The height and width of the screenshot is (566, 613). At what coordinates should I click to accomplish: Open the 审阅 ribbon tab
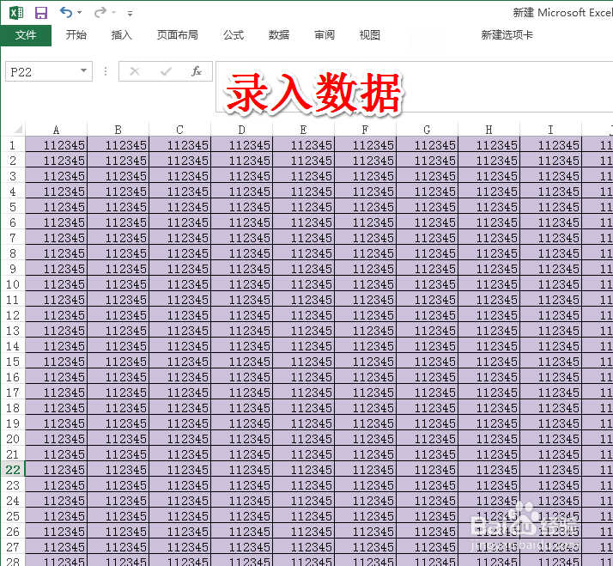(x=325, y=35)
